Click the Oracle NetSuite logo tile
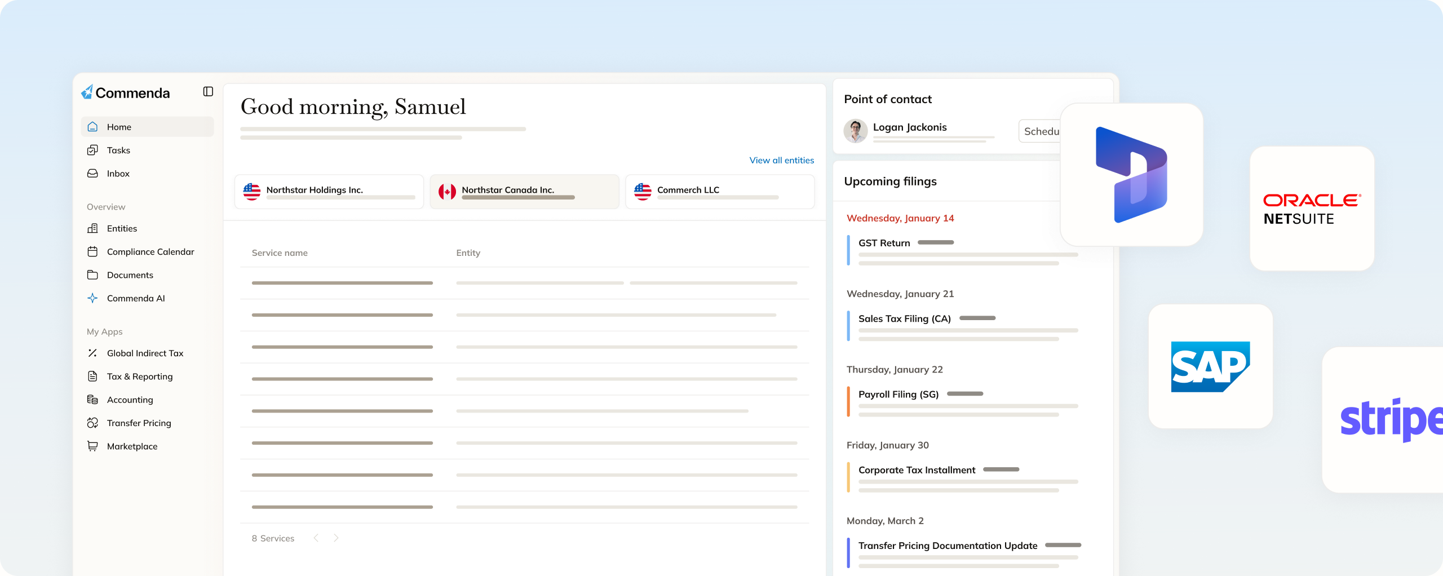This screenshot has height=576, width=1443. pyautogui.click(x=1312, y=209)
